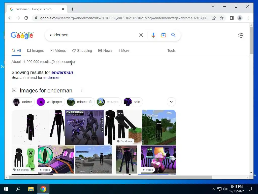Filter images by creeper chip

[109, 102]
